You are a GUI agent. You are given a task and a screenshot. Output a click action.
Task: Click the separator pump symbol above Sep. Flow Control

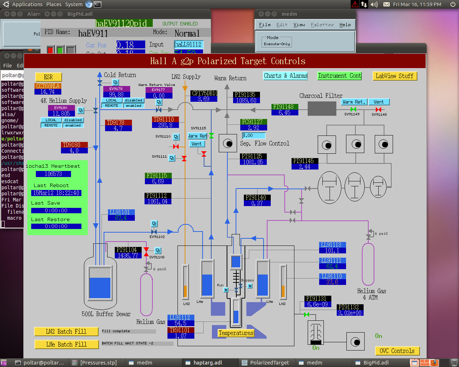click(x=228, y=144)
